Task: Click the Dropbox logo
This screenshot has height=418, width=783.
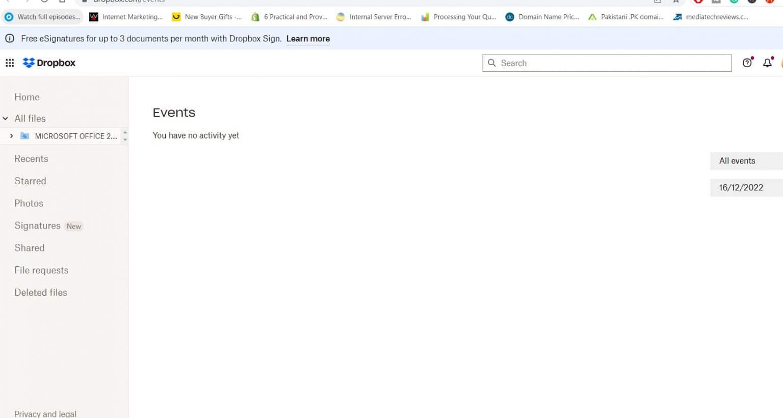Action: (49, 63)
